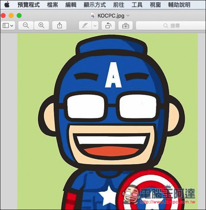
Task: Click the cartoon character image canvas
Action: click(x=107, y=121)
